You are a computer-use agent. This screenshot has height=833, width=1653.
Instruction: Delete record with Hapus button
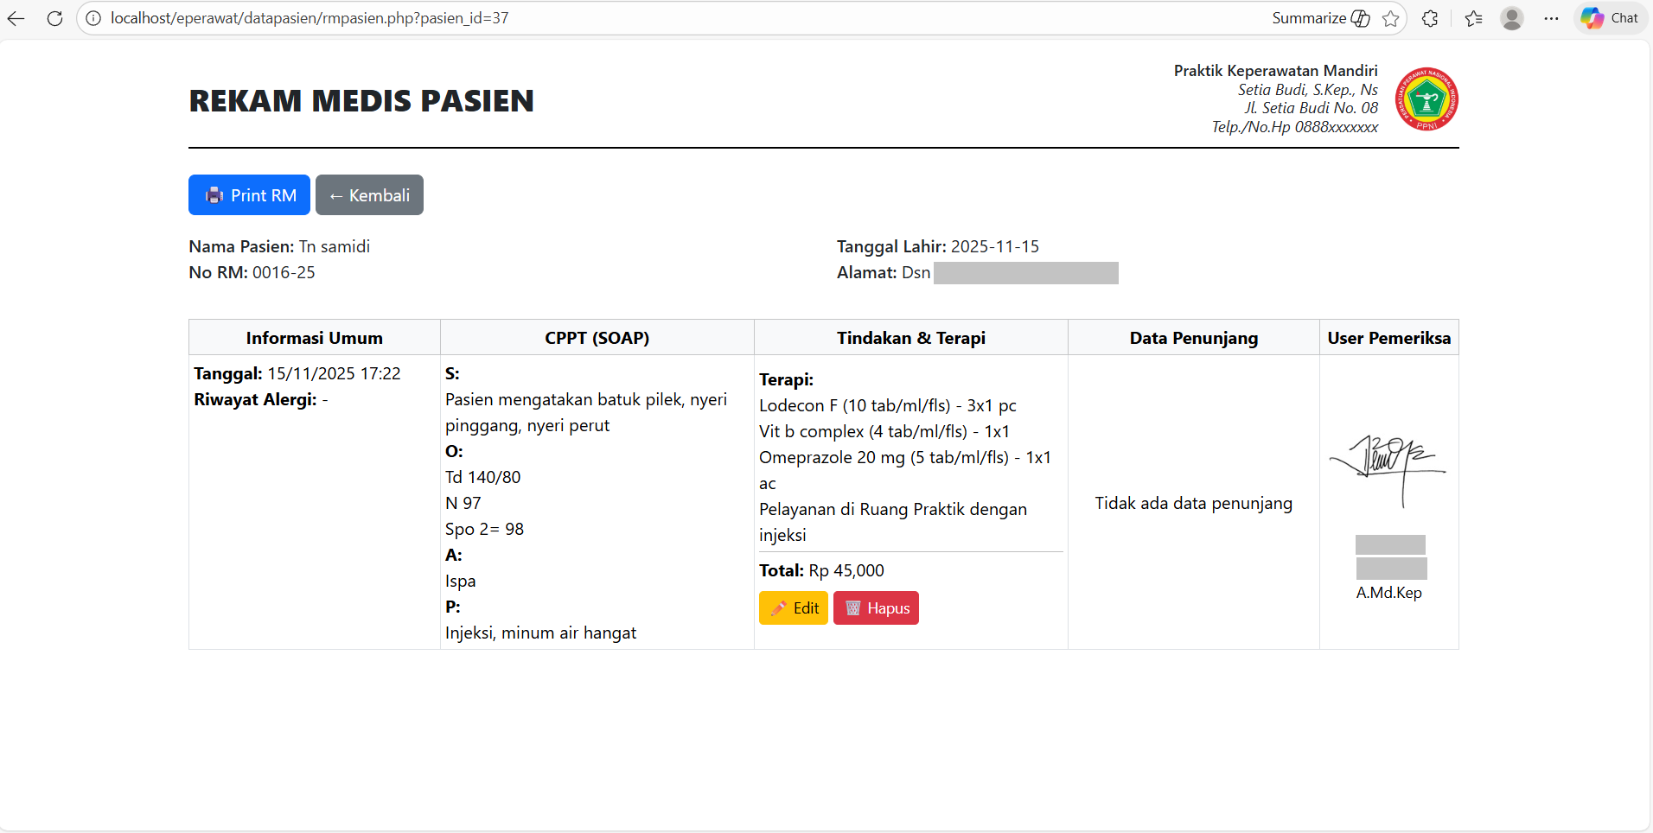click(x=876, y=608)
